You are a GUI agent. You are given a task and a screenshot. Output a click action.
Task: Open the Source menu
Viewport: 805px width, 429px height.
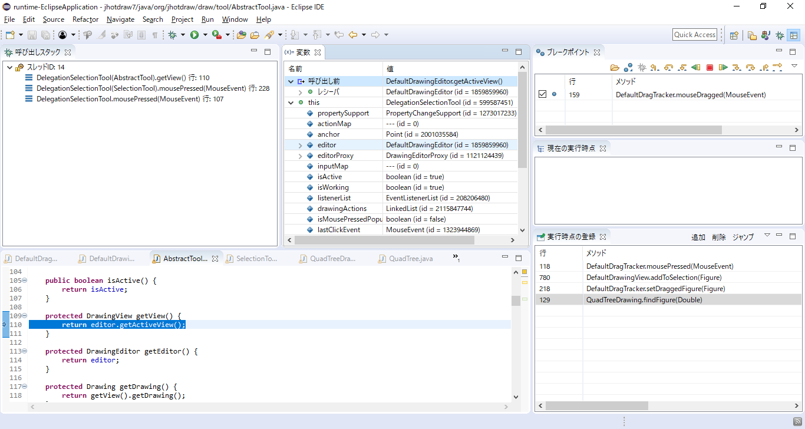click(x=53, y=19)
